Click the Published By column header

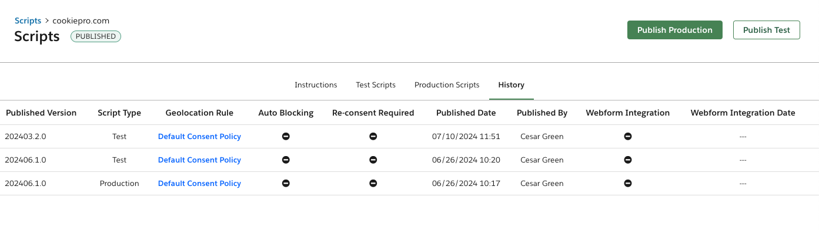click(542, 113)
